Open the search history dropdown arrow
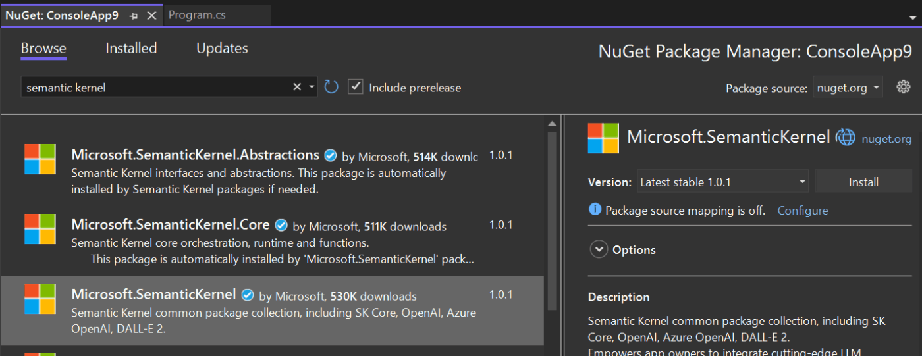This screenshot has height=356, width=922. [312, 88]
